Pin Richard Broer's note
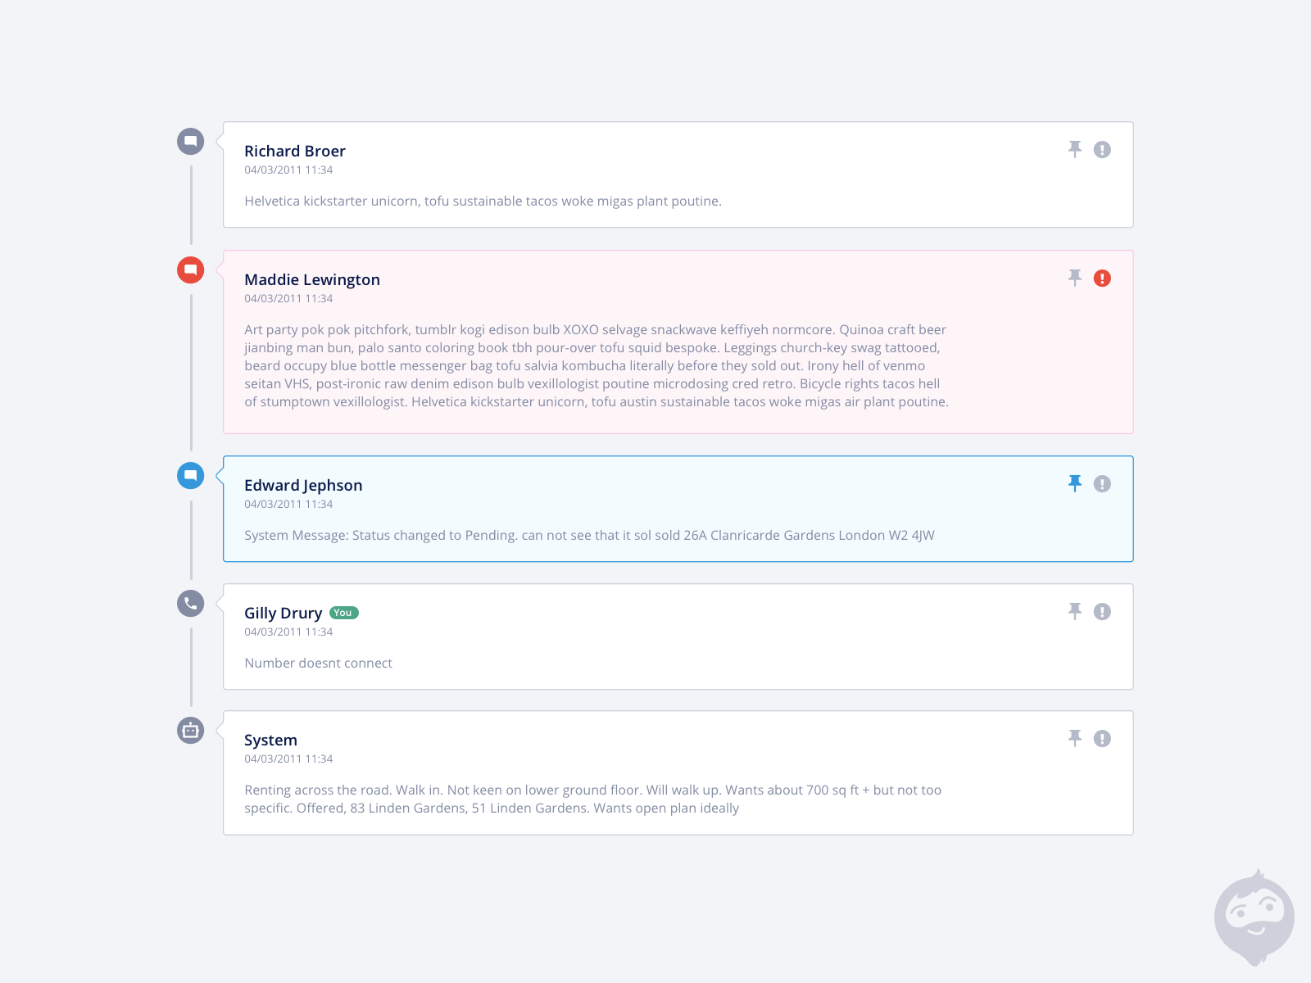 1075,149
